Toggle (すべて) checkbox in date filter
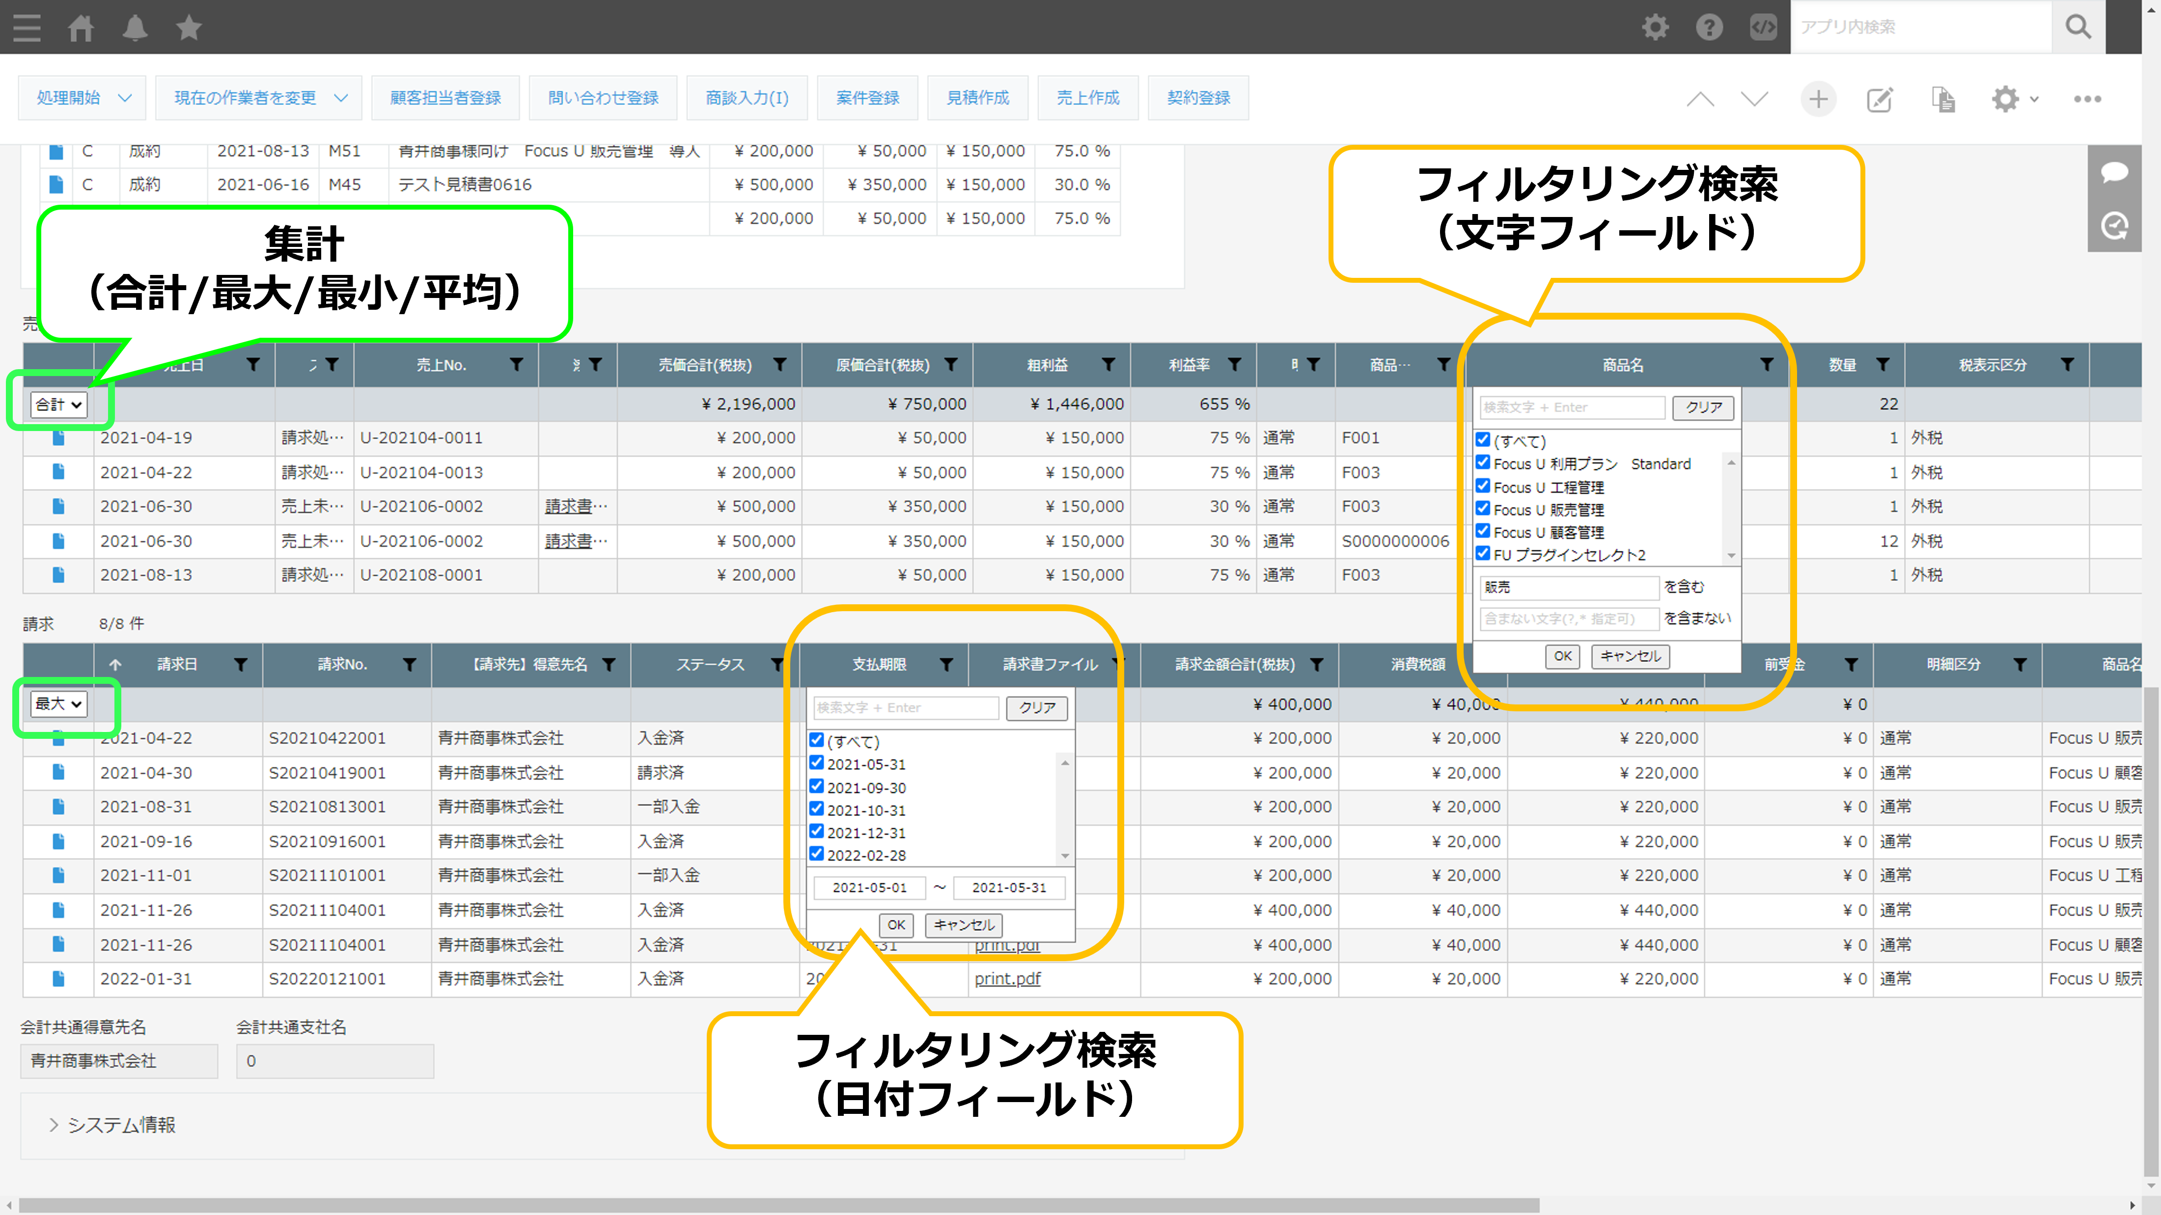Viewport: 2161px width, 1215px height. coord(816,740)
